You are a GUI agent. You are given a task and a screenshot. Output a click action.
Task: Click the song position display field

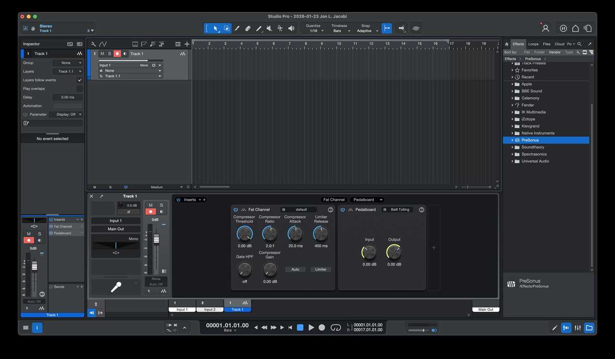click(226, 325)
